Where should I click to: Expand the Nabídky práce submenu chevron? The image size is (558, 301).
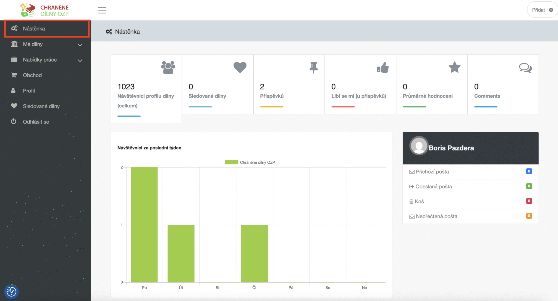[80, 60]
